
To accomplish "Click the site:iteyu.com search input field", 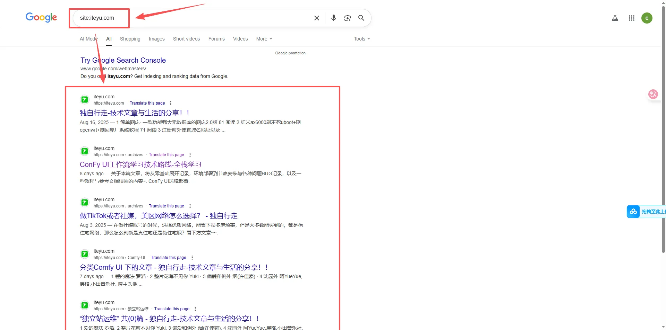I will [191, 18].
